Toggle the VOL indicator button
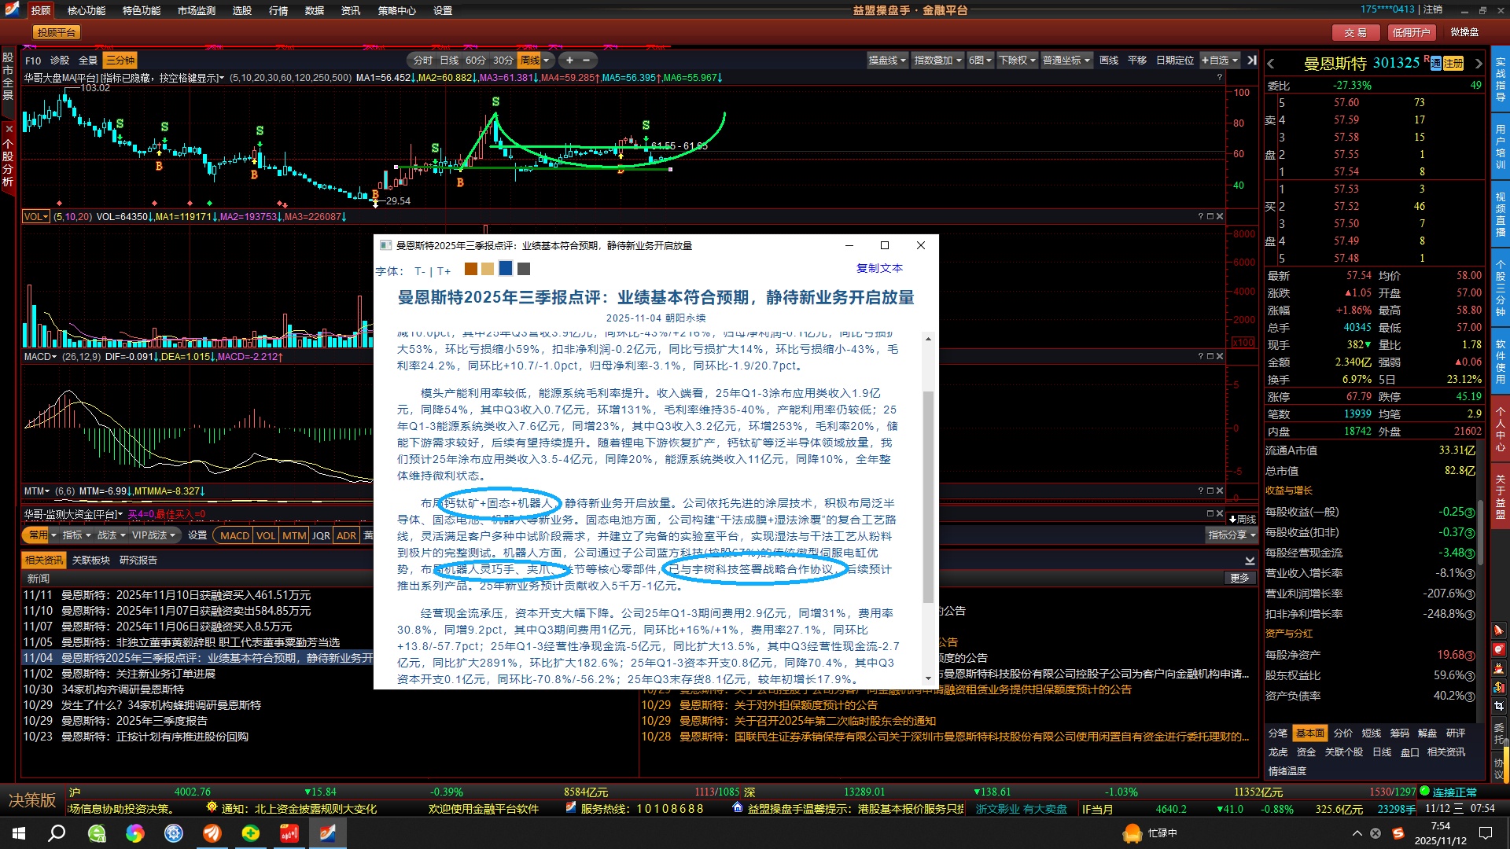Image resolution: width=1510 pixels, height=849 pixels. (266, 535)
